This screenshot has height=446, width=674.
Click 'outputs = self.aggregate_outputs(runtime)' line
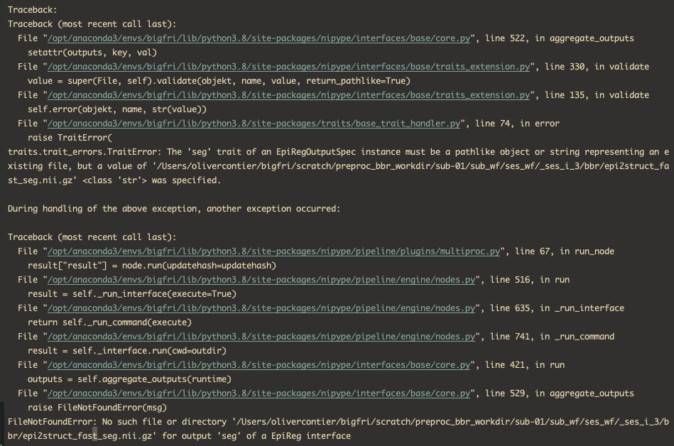pos(129,379)
